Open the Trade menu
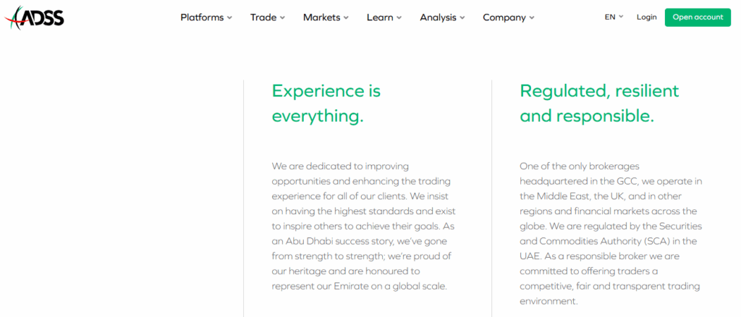The image size is (741, 317). [263, 17]
